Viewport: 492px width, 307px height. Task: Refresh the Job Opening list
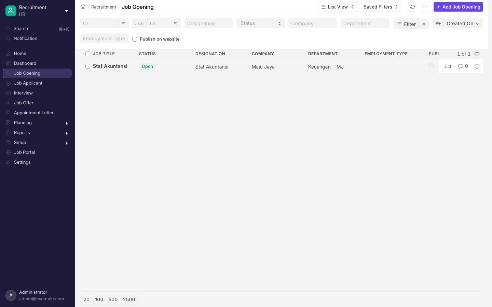coord(412,7)
